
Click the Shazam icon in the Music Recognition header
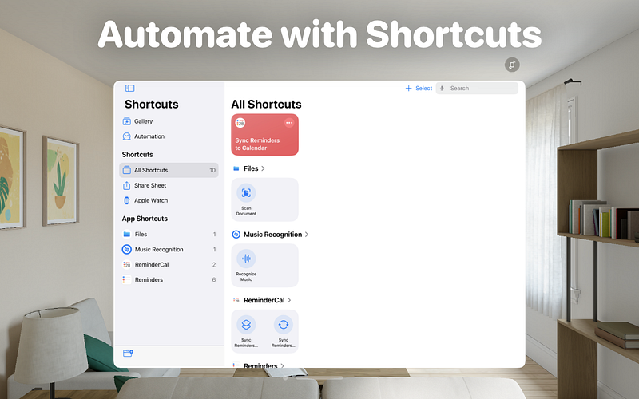coord(236,235)
